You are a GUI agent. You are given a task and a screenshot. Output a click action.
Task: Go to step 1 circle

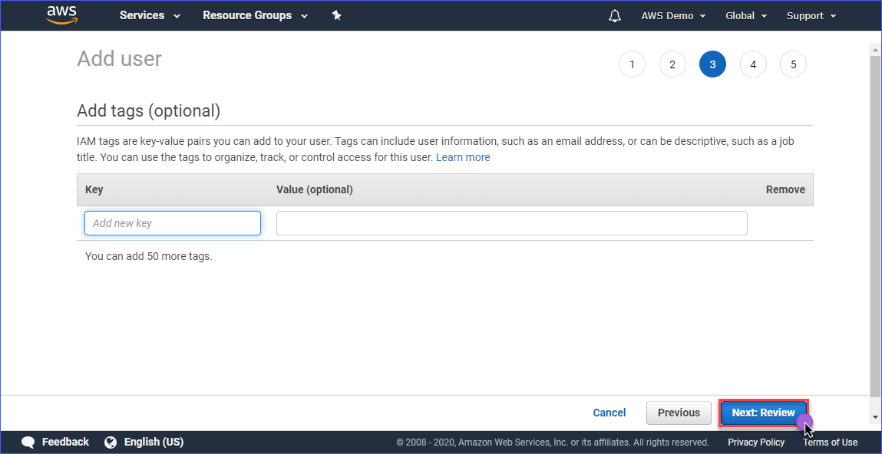[633, 64]
